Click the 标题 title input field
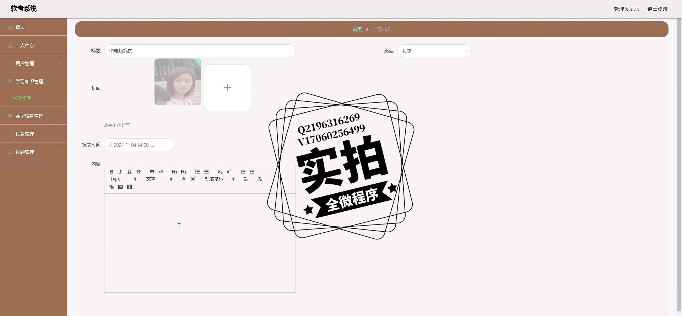The width and height of the screenshot is (682, 316). click(200, 51)
